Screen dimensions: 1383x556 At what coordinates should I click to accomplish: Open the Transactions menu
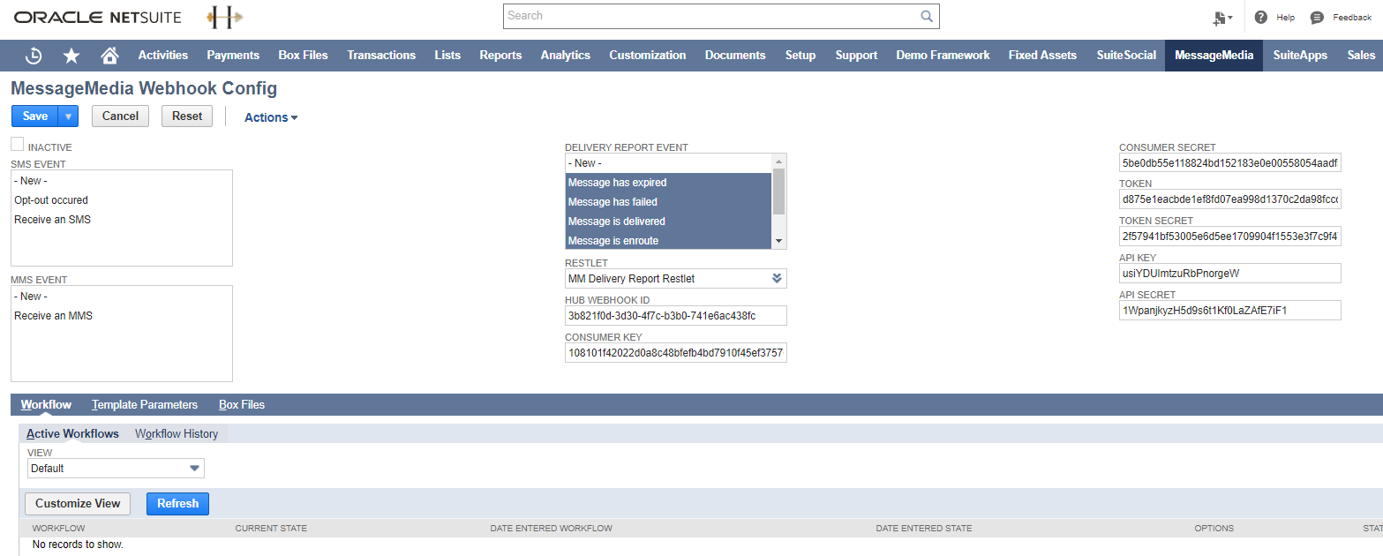381,56
